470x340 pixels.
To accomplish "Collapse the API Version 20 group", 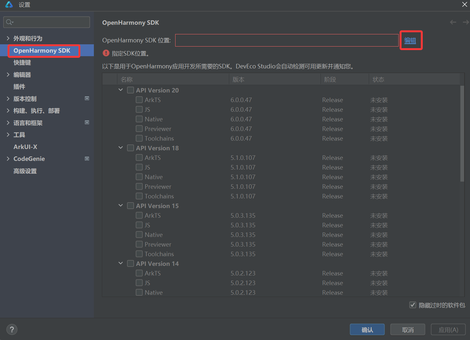I will pyautogui.click(x=121, y=90).
